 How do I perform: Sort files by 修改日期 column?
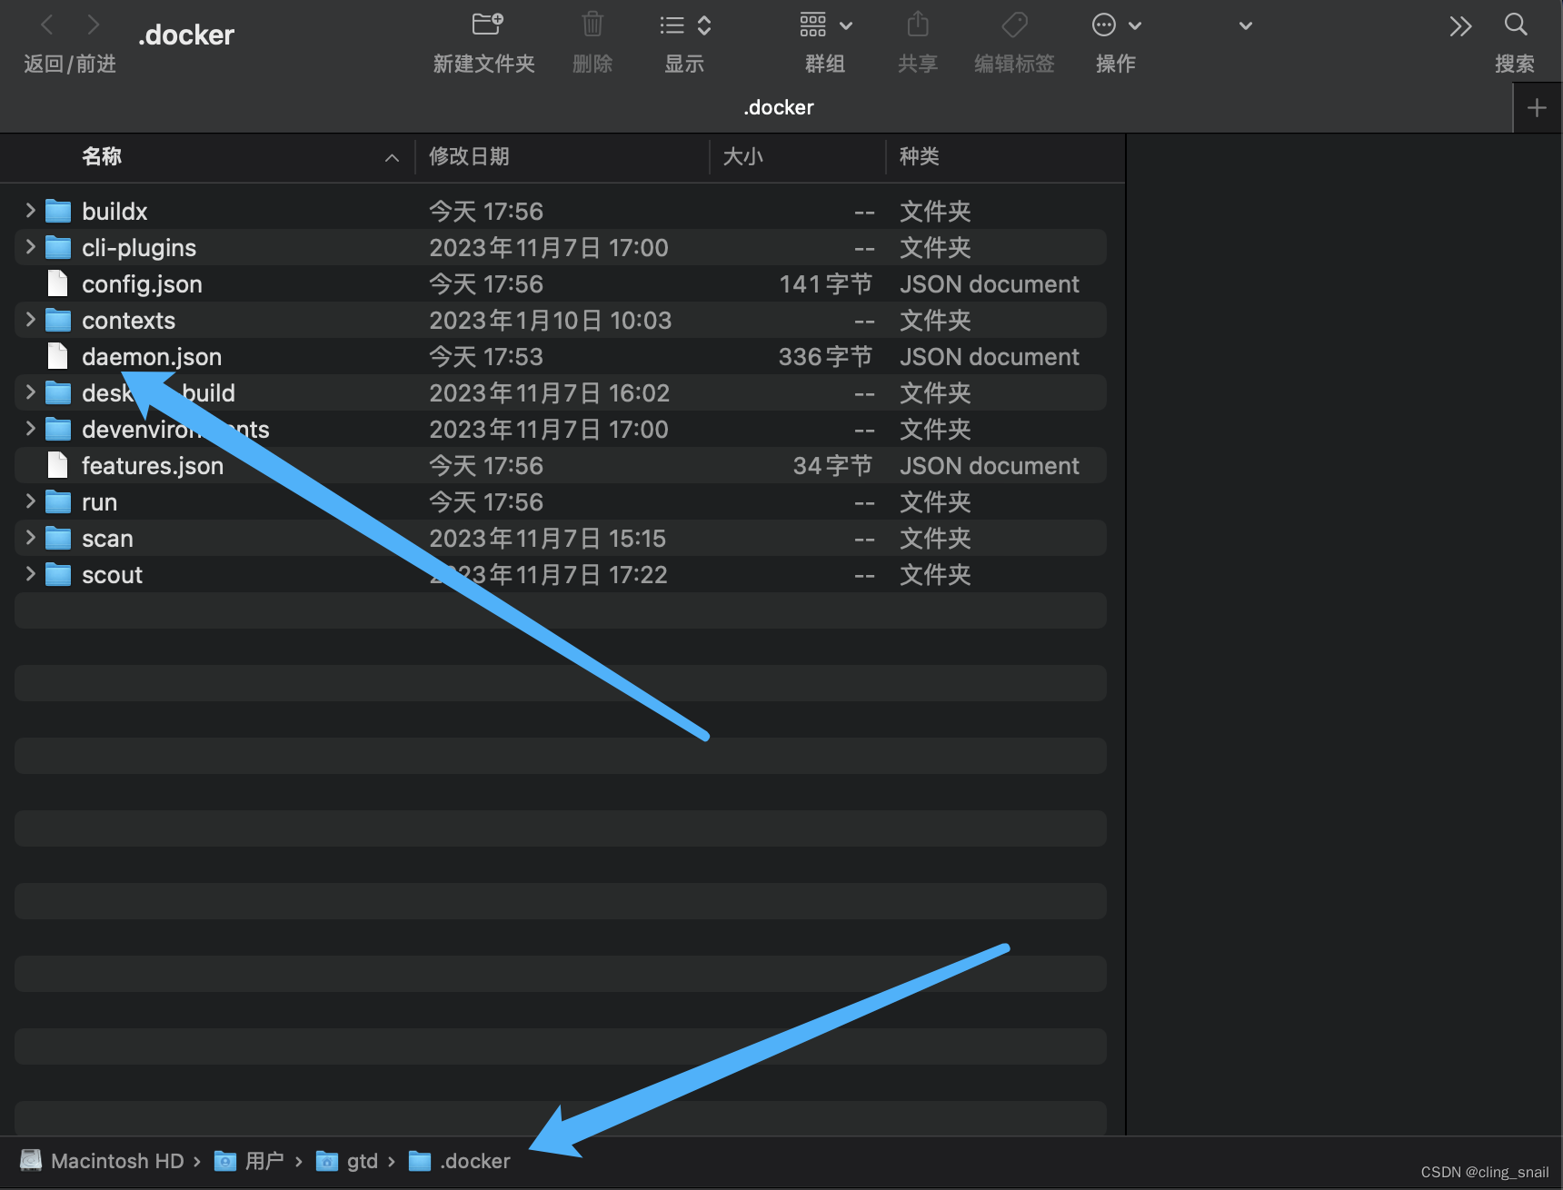coord(469,156)
